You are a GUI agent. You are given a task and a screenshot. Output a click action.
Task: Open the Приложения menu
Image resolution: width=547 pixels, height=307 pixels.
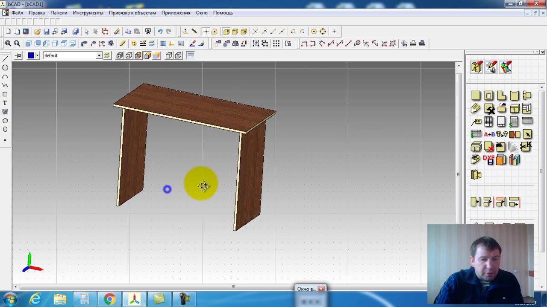(x=176, y=13)
